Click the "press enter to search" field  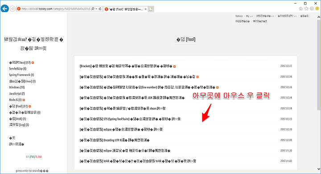click(x=32, y=171)
